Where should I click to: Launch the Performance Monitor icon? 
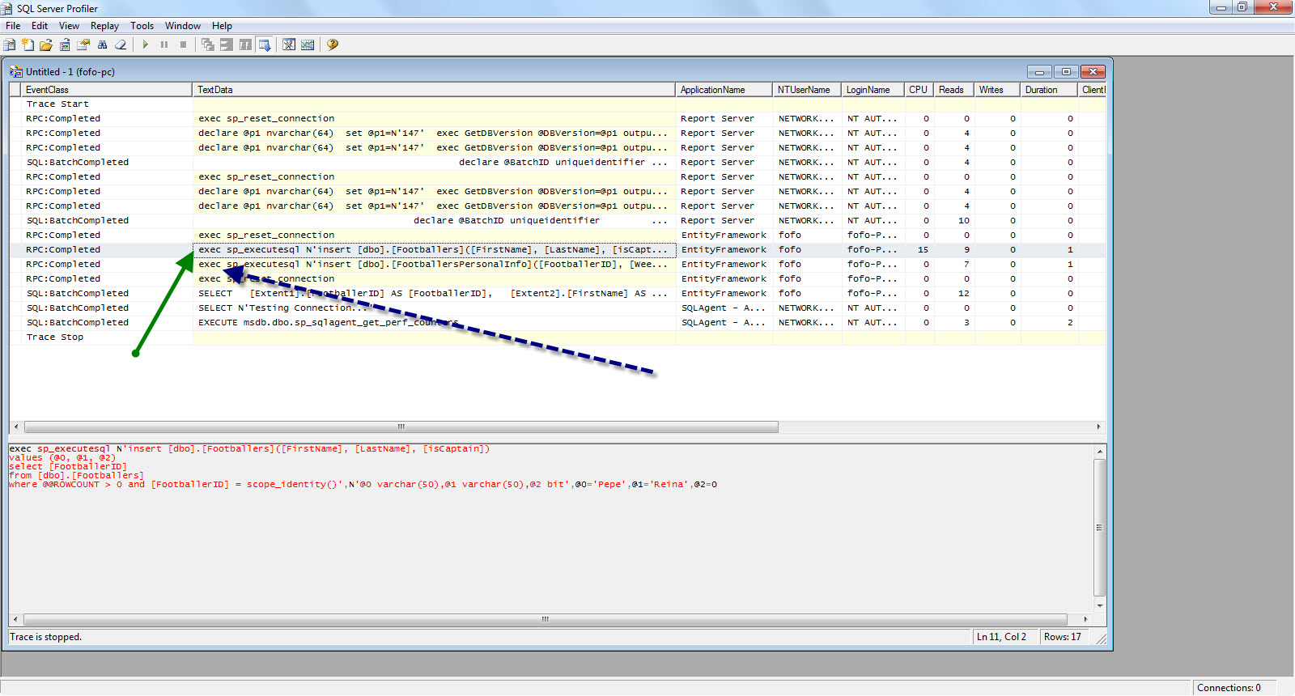pos(308,45)
